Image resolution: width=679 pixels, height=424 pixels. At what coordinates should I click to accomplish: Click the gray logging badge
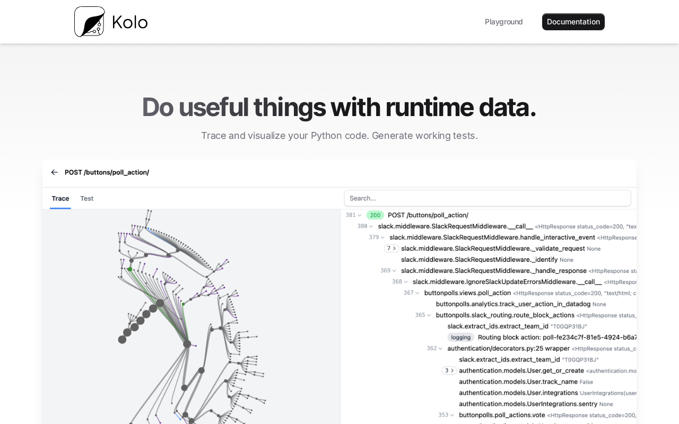460,338
